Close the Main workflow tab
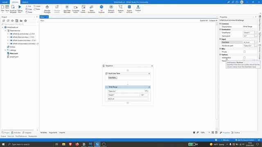The image size is (262, 147). (47, 17)
